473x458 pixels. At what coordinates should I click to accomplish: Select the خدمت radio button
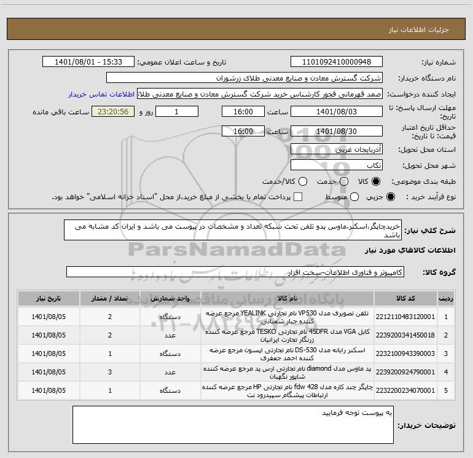344,181
